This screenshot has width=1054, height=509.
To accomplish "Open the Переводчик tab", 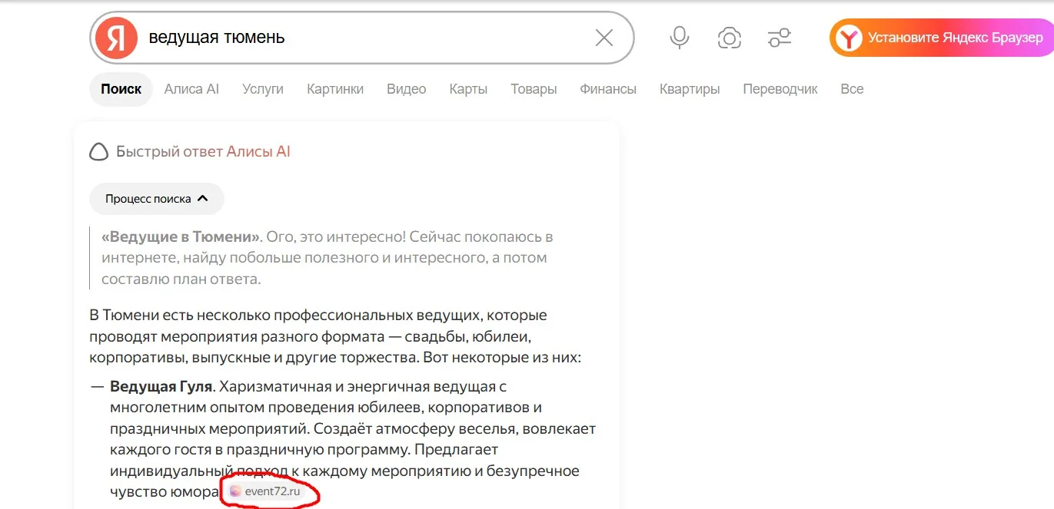I will click(780, 89).
